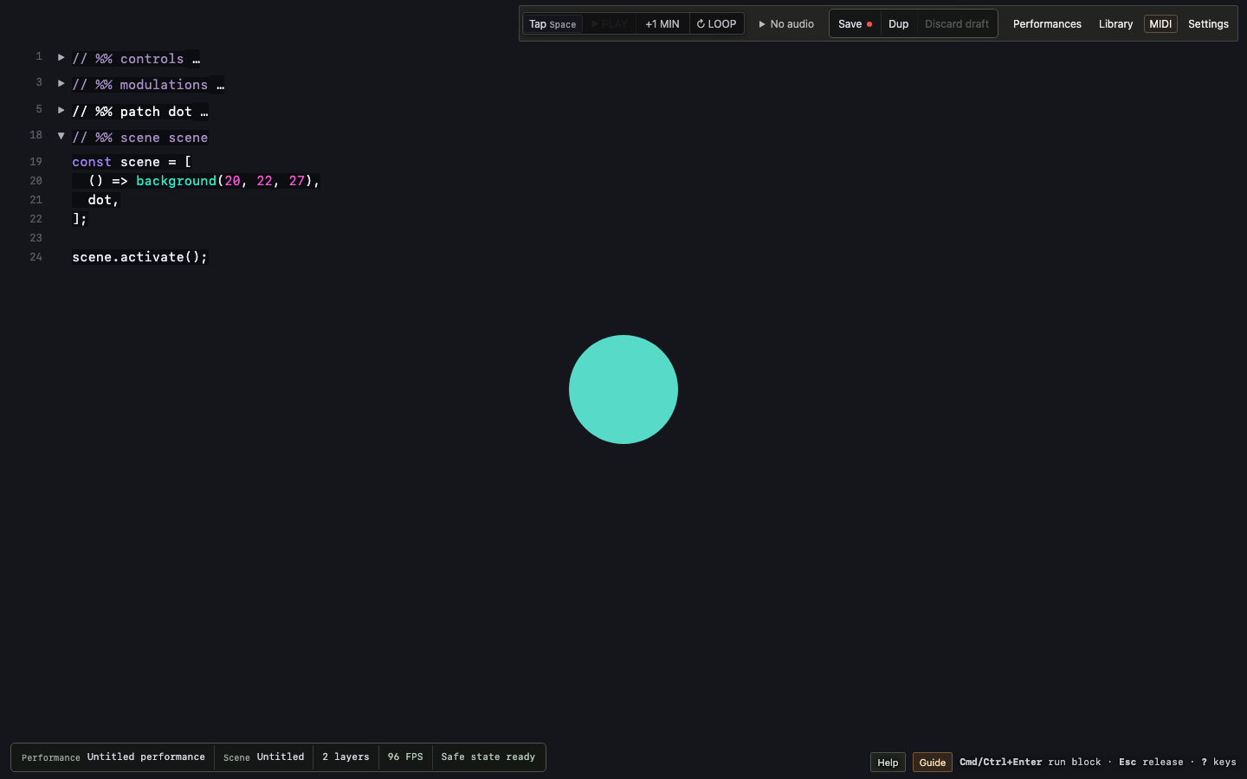Viewport: 1247px width, 779px height.
Task: Click the No audio play control
Action: click(786, 24)
